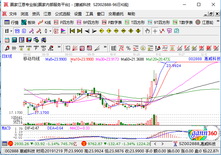Image resolution: width=221 pixels, height=155 pixels.
Task: Open the T数字表 tool
Action: click(183, 22)
